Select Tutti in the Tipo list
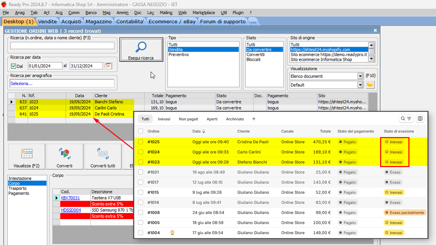The height and width of the screenshot is (245, 436). (x=203, y=45)
